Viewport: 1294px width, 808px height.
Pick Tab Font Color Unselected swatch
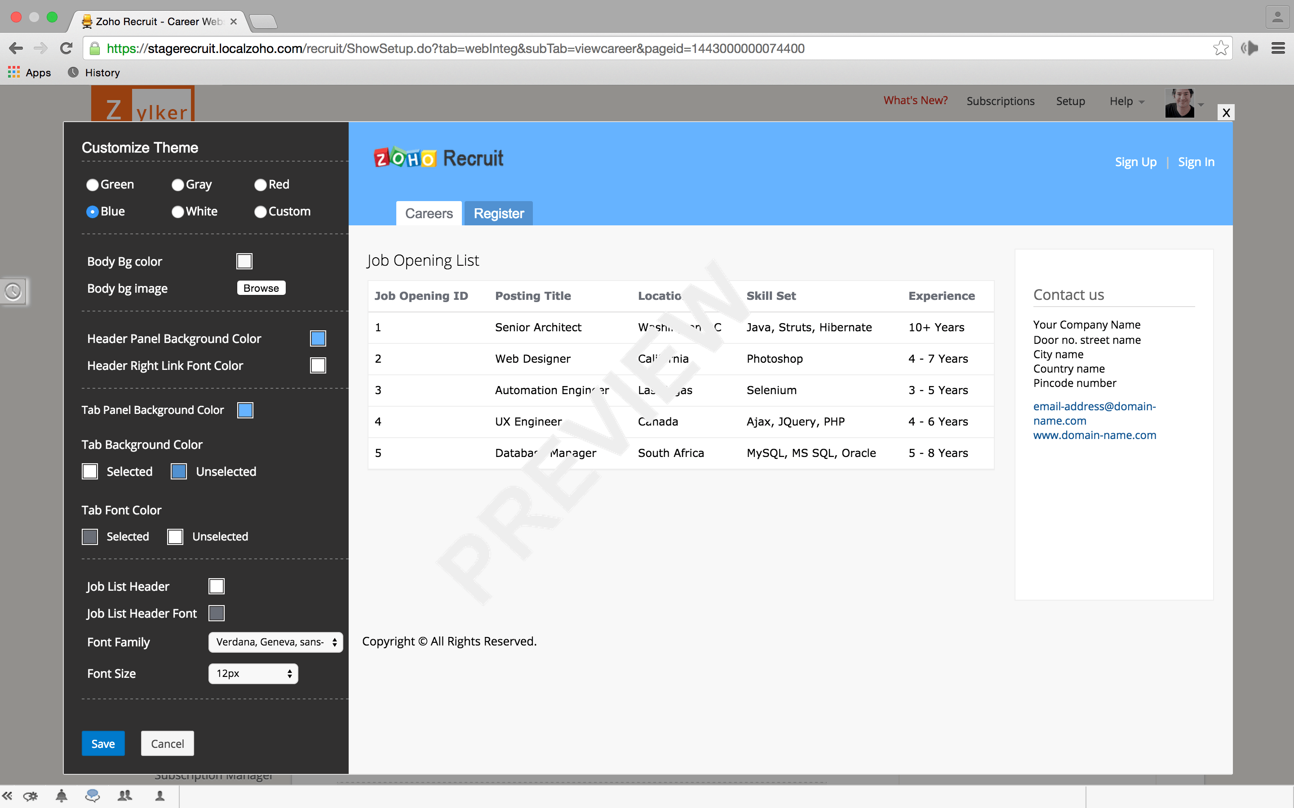coord(175,536)
